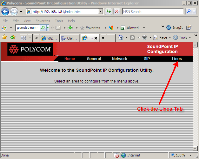199x159 pixels.
Task: Open the SIP configuration page
Action: tap(147, 59)
